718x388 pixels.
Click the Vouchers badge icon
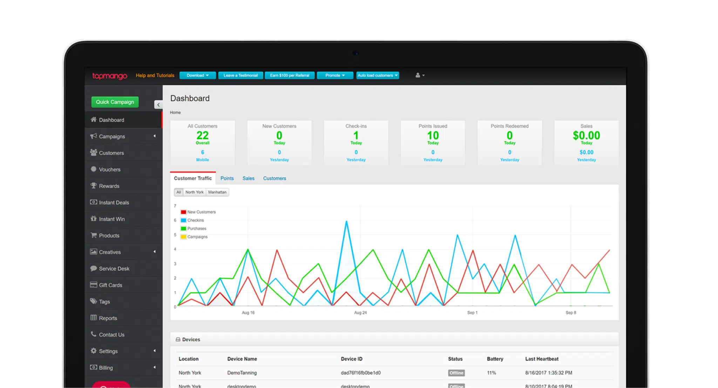point(93,169)
